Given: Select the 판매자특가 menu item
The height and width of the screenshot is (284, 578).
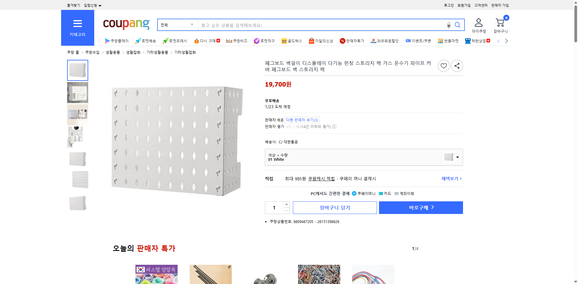Looking at the screenshot, I should coord(352,41).
